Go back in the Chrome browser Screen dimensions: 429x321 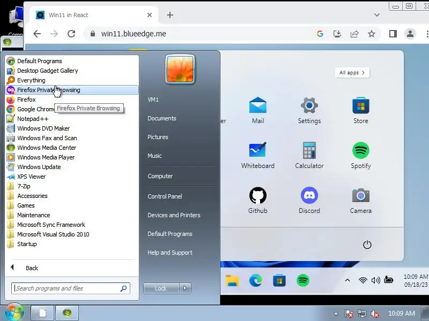[37, 34]
